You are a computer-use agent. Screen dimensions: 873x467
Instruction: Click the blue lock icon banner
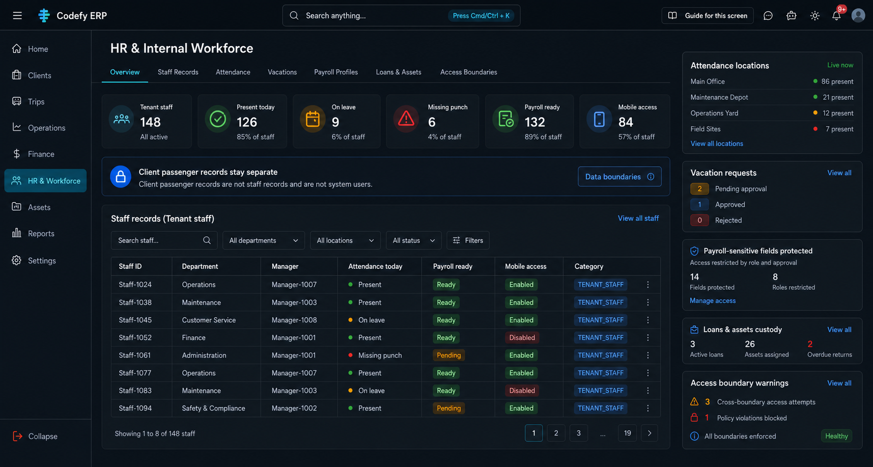pos(121,177)
